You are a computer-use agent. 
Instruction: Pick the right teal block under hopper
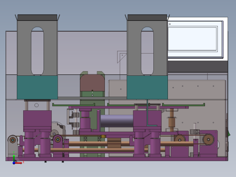click(147, 88)
